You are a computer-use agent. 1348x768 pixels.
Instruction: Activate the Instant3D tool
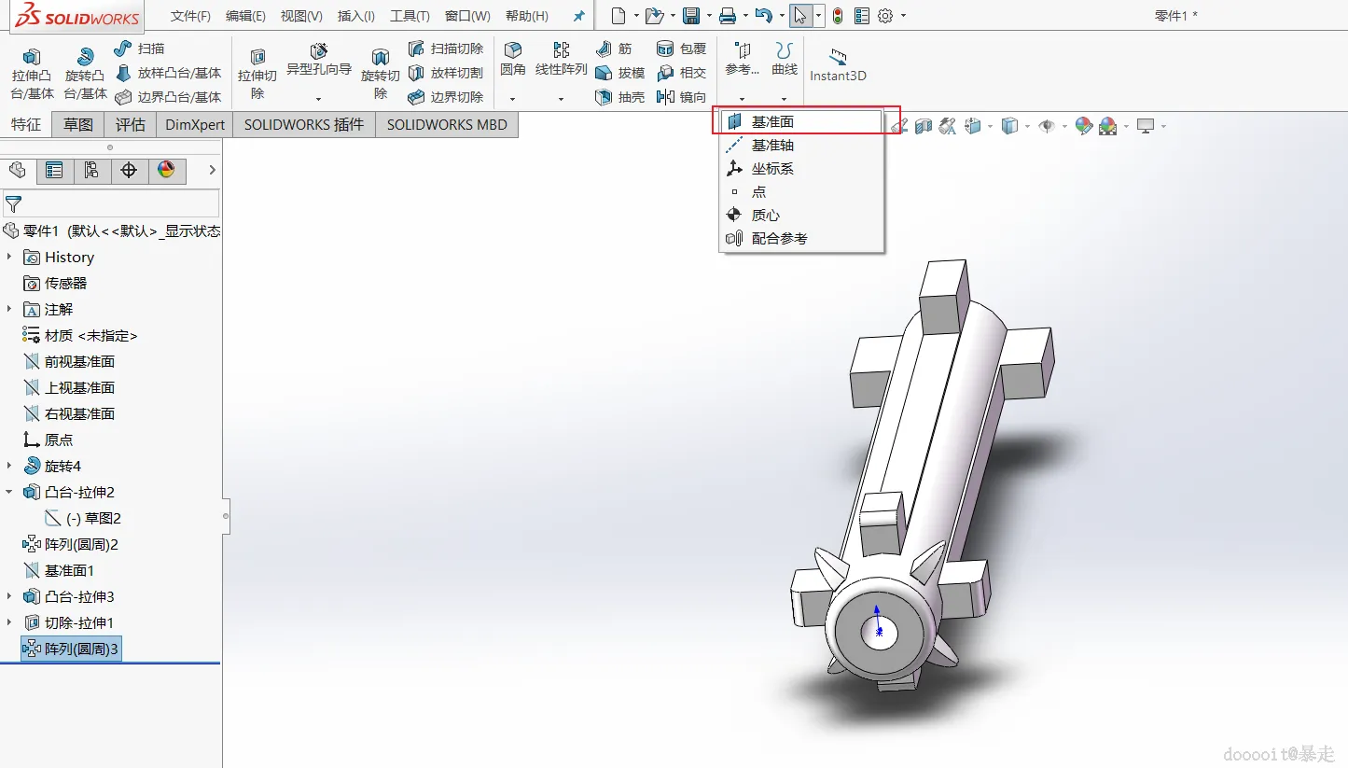click(x=838, y=64)
